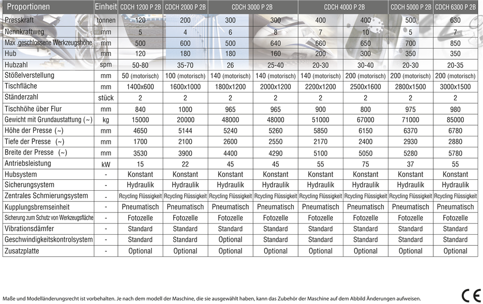
Task: Click the 'kg' unit cell
Action: click(x=106, y=120)
